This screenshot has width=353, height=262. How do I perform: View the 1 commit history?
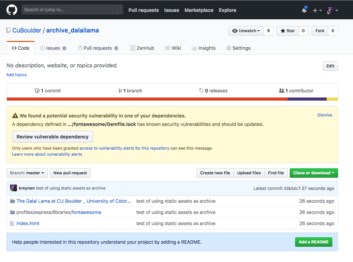pos(48,91)
